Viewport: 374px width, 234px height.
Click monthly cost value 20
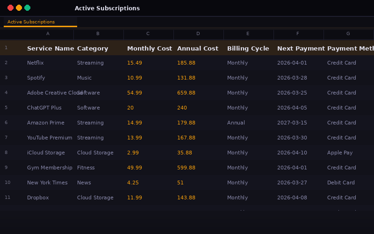149,108
